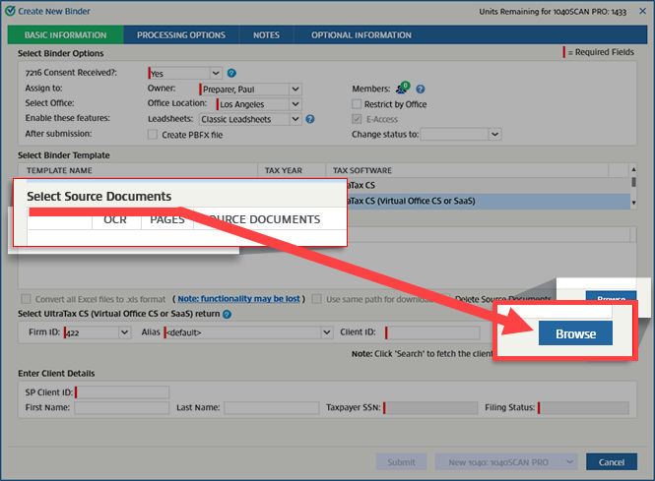Click template list scrollbar down arrow
This screenshot has width=655, height=481.
[x=633, y=203]
